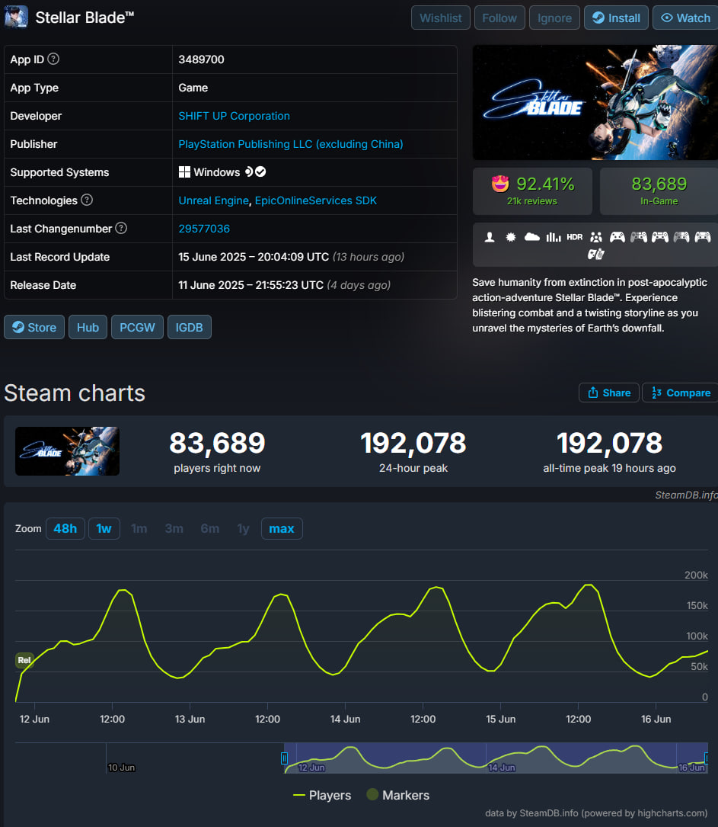Viewport: 718px width, 827px height.
Task: Click the Steam Cloud feature icon
Action: 532,237
